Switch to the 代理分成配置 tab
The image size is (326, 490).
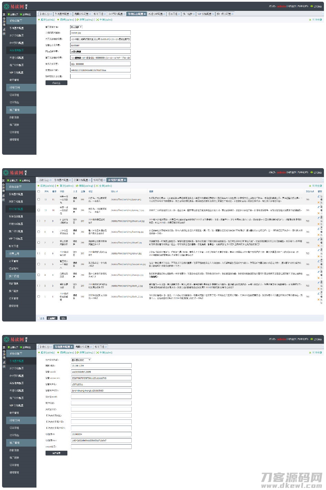[x=155, y=14]
